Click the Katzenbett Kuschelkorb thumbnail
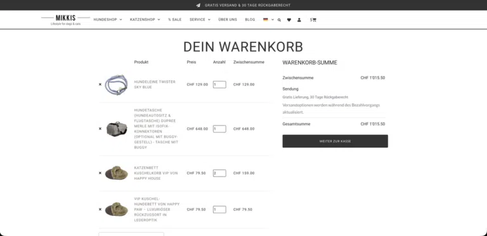 116,173
